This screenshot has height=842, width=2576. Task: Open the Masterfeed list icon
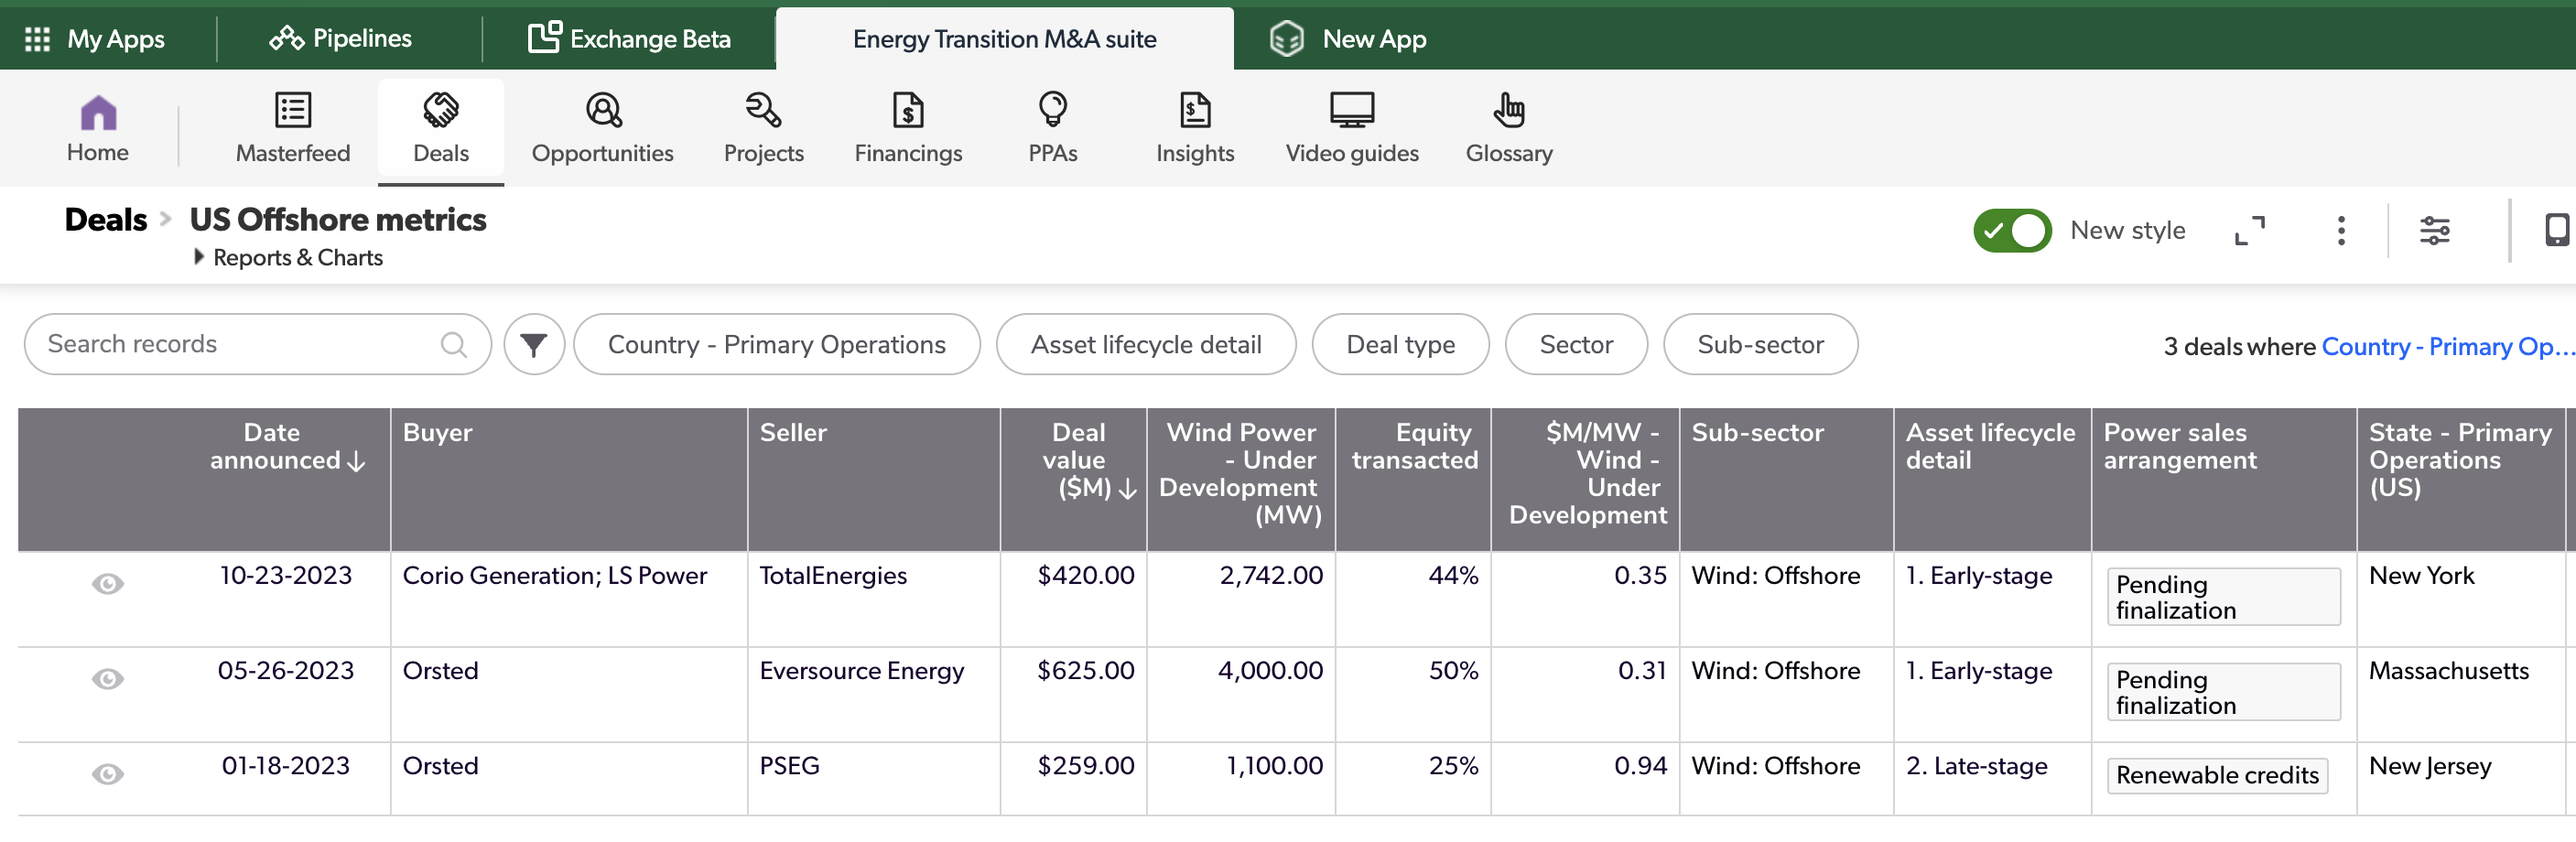292,110
